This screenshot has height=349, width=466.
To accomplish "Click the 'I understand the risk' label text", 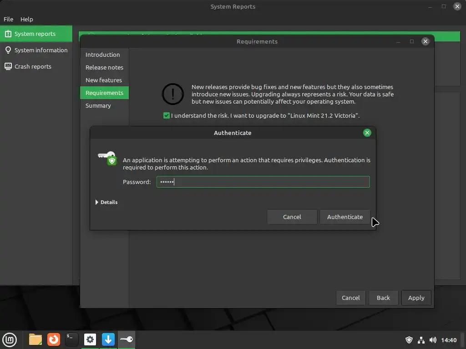I will coord(265,115).
